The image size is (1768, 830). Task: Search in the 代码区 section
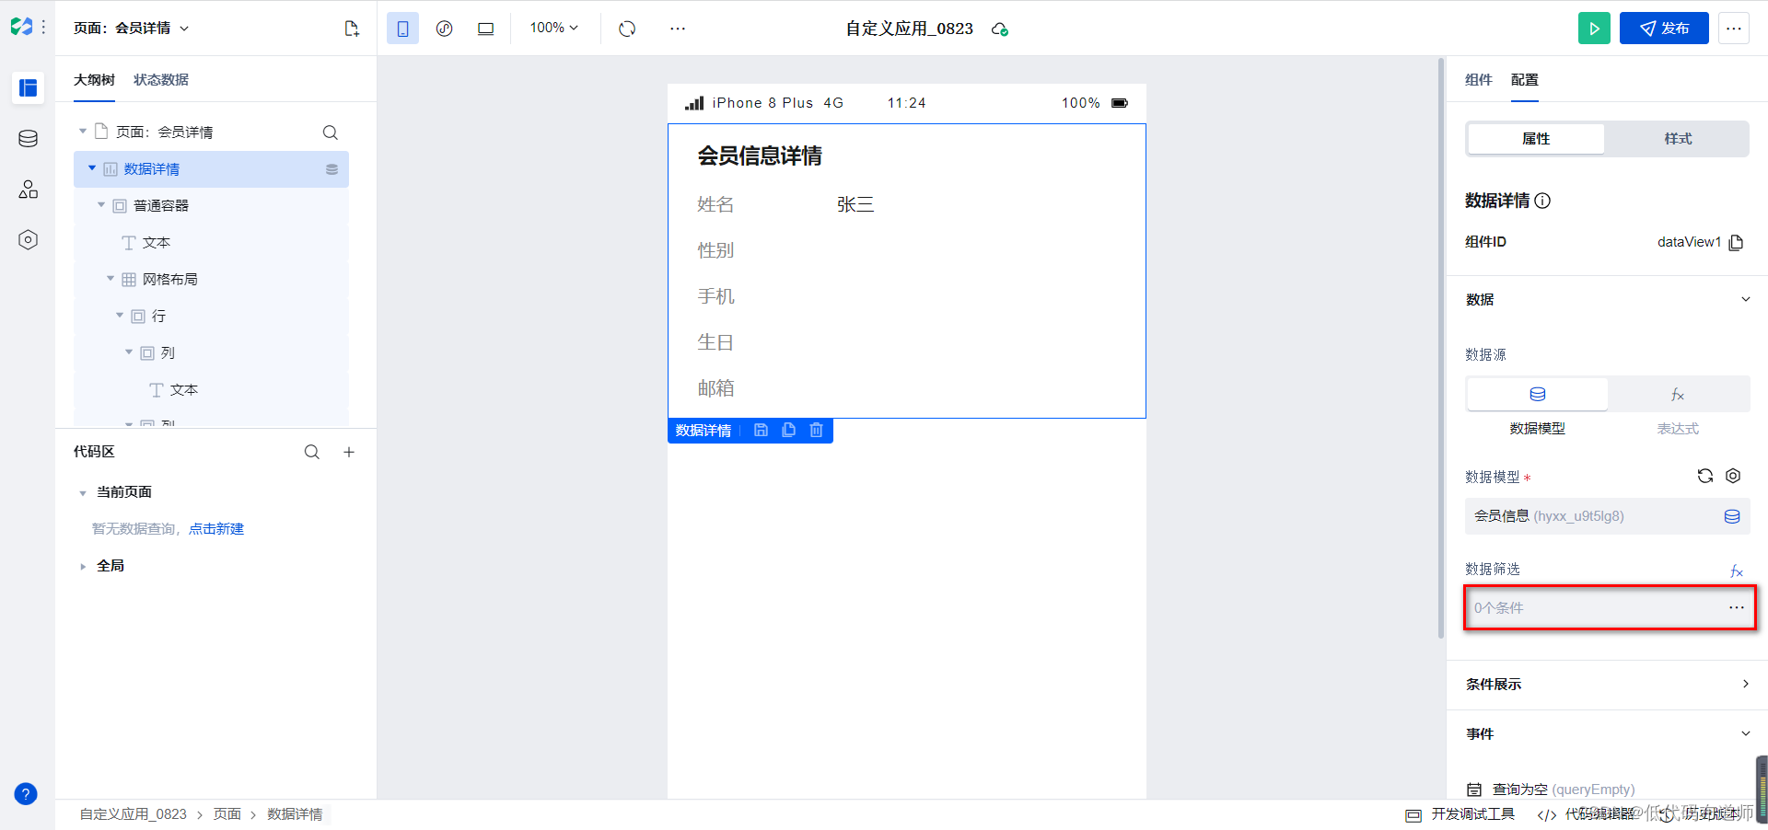[312, 452]
